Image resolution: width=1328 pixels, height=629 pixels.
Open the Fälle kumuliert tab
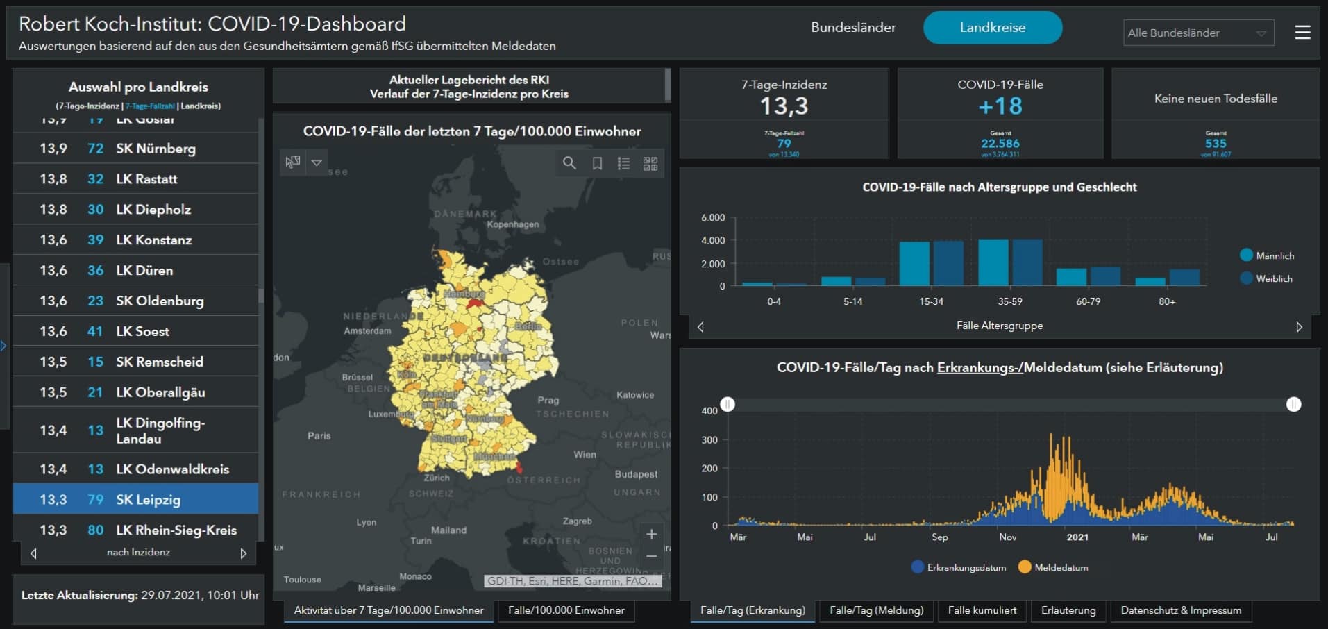click(x=982, y=610)
